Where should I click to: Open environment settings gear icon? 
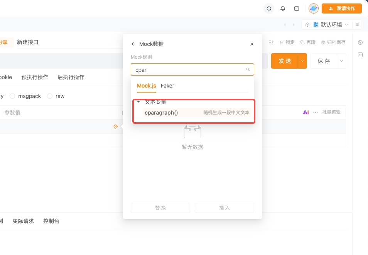pyautogui.click(x=307, y=24)
